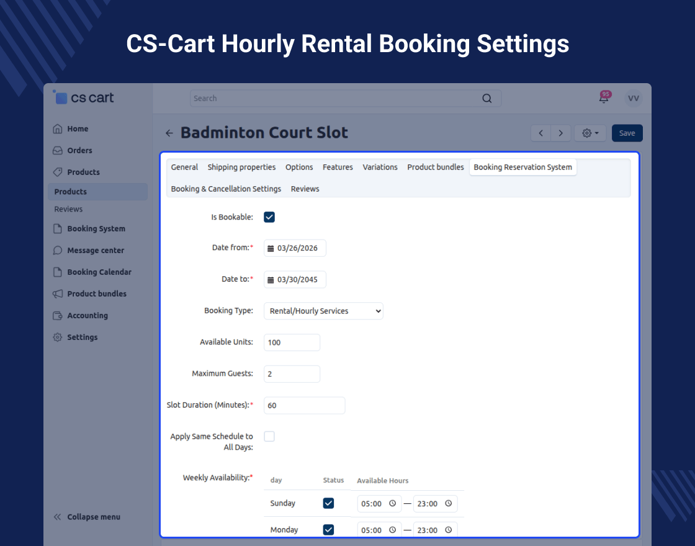Click the notifications bell icon
The width and height of the screenshot is (695, 546).
[x=603, y=98]
